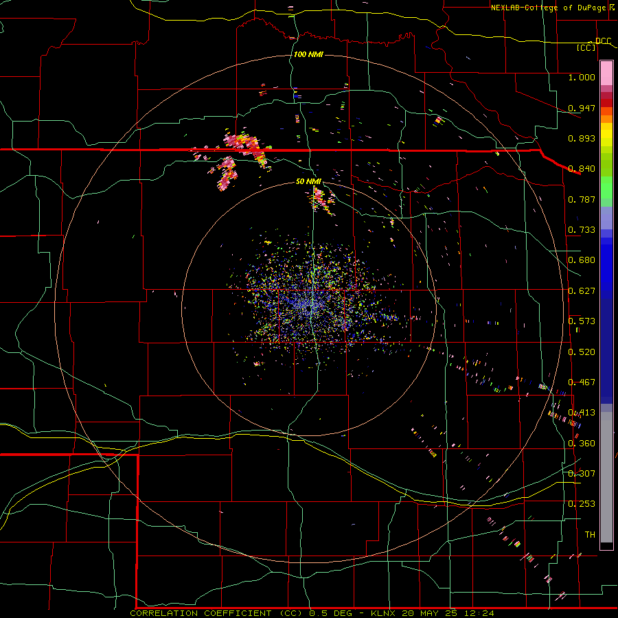Pick the light pink top legend color
Image resolution: width=618 pixels, height=618 pixels.
(x=606, y=73)
